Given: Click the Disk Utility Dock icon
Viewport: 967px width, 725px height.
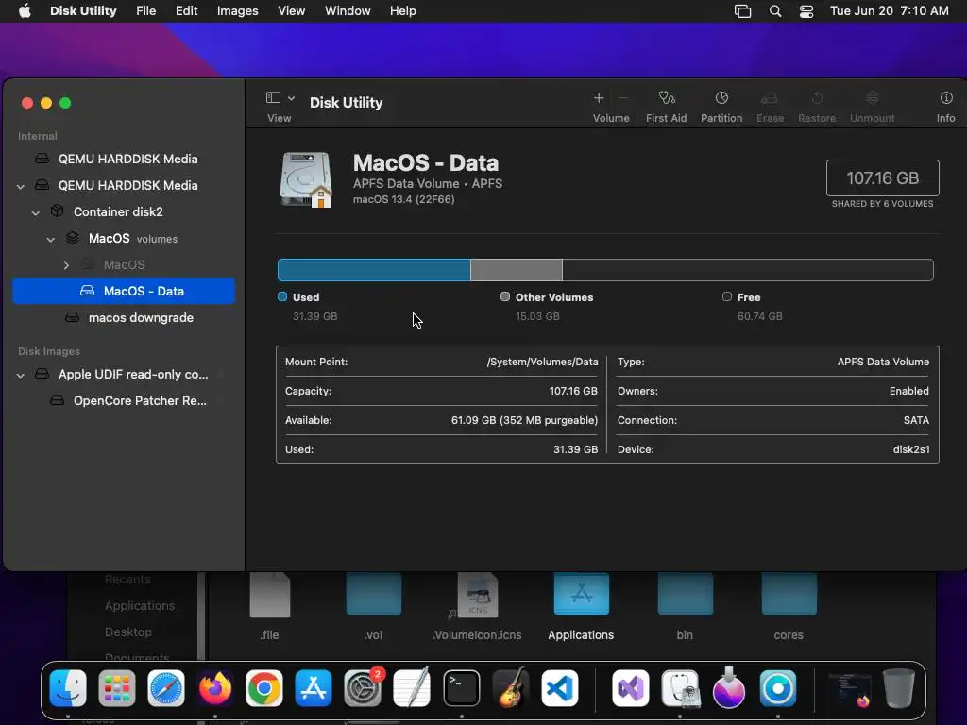Looking at the screenshot, I should tap(680, 688).
